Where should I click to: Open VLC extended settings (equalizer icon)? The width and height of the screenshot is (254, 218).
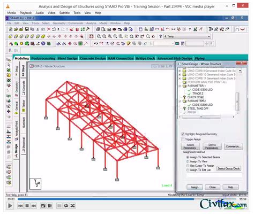(50, 206)
